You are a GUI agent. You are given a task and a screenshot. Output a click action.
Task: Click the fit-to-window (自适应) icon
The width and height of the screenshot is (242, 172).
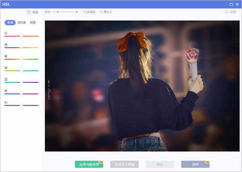click(85, 12)
